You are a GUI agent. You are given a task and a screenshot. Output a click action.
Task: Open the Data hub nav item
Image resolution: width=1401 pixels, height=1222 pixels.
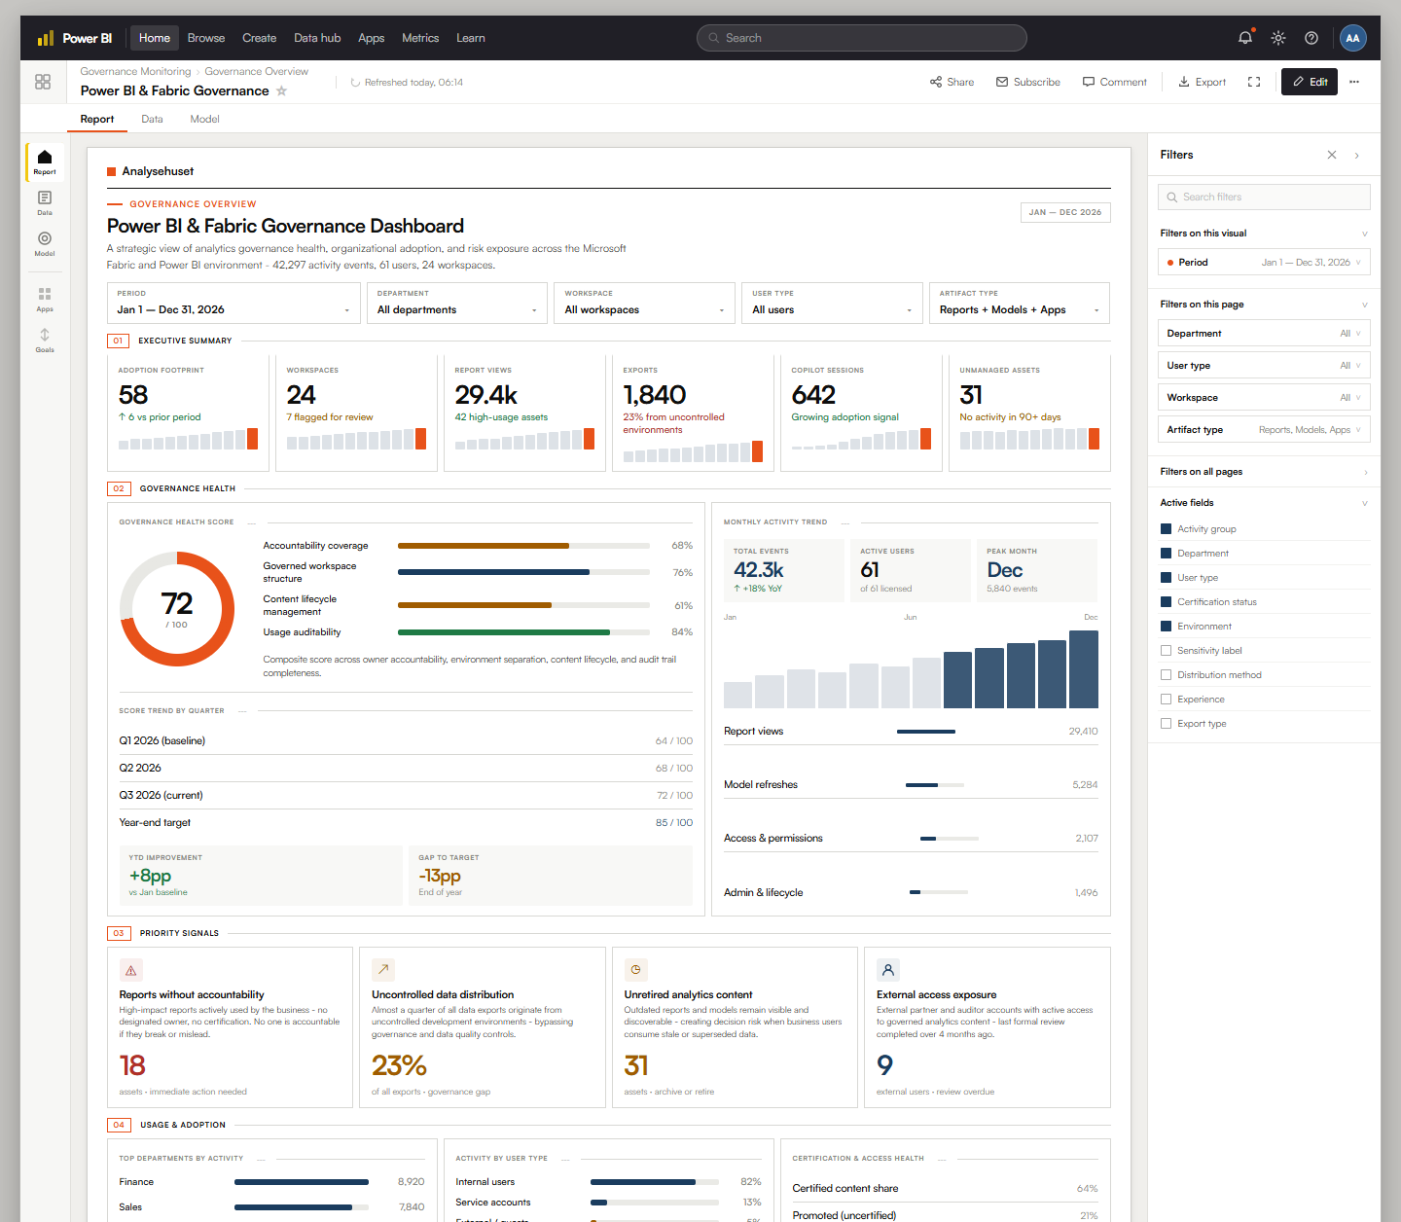[317, 38]
